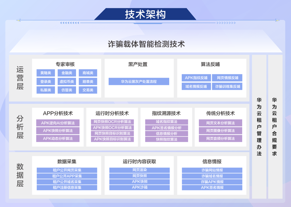This screenshot has height=207, width=291.
Task: Click the 诈骗载体智能检测技术 heading
Action: click(146, 44)
